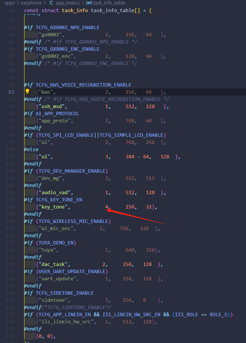246x343 pixels.
Task: Click the "sidetone" string
Action: pos(53,300)
